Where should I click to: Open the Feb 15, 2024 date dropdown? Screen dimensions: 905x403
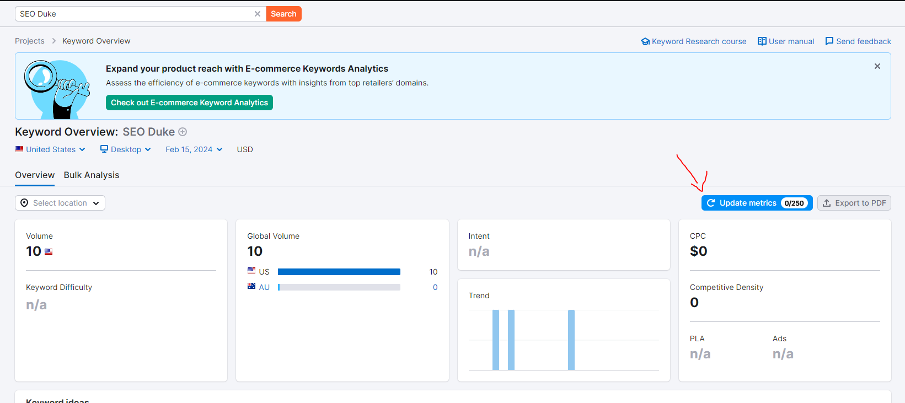coord(194,149)
